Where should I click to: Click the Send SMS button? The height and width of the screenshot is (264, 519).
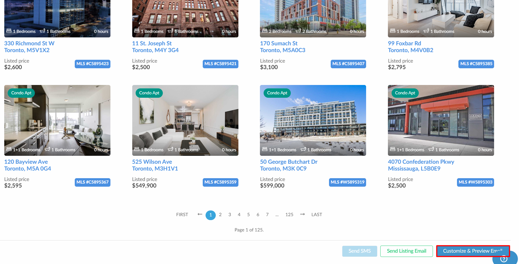(x=360, y=251)
